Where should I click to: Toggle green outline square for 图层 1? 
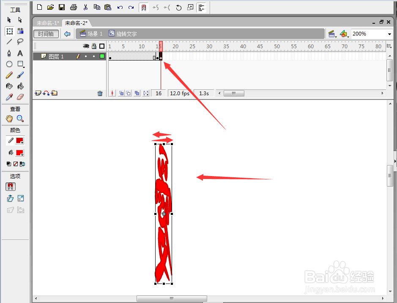(102, 56)
